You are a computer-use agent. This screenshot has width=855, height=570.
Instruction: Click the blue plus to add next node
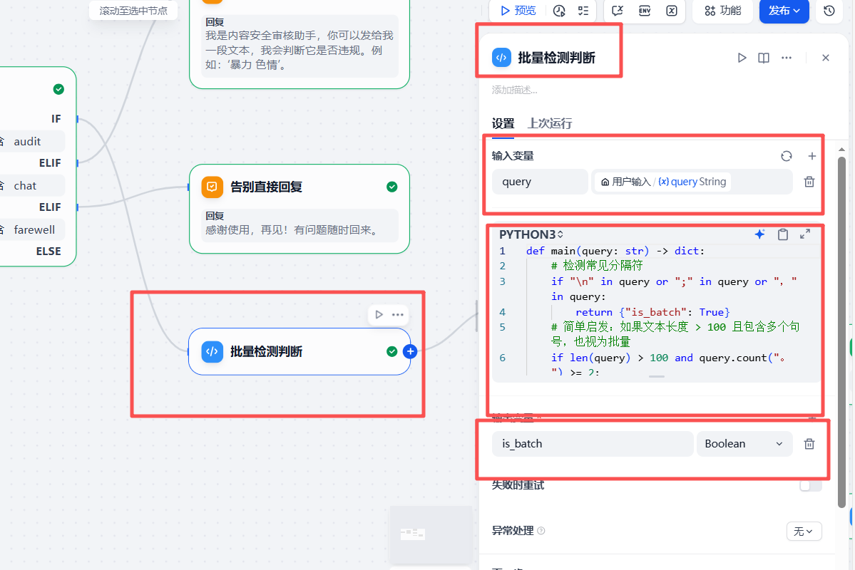tap(410, 351)
